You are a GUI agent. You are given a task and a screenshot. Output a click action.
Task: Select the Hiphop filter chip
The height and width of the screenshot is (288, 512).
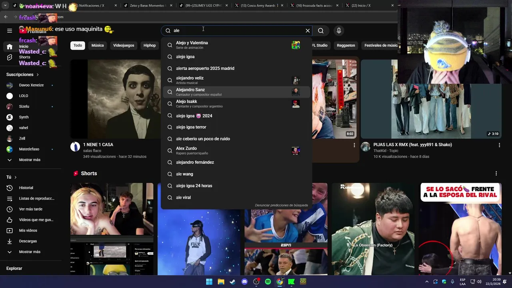[150, 46]
